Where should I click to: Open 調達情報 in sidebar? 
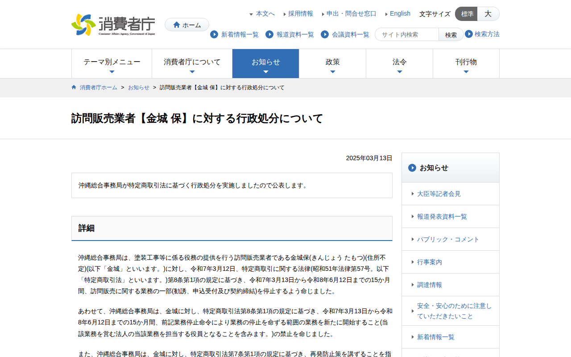(430, 285)
